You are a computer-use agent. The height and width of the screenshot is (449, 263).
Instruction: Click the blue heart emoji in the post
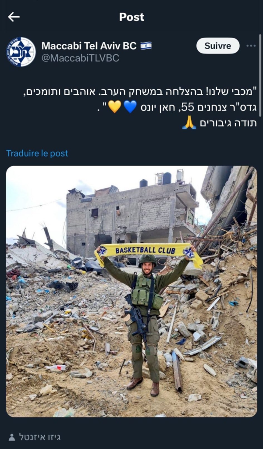pyautogui.click(x=130, y=107)
